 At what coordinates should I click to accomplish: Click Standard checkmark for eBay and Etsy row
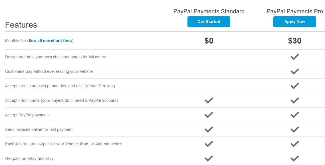click(x=209, y=158)
